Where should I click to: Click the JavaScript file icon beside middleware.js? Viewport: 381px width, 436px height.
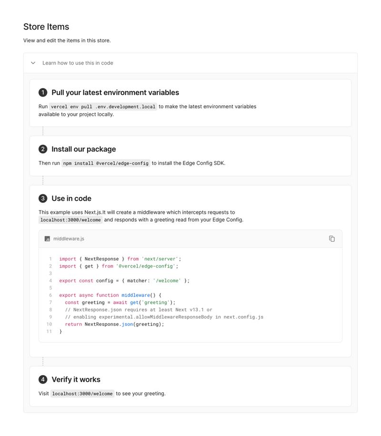coord(47,239)
